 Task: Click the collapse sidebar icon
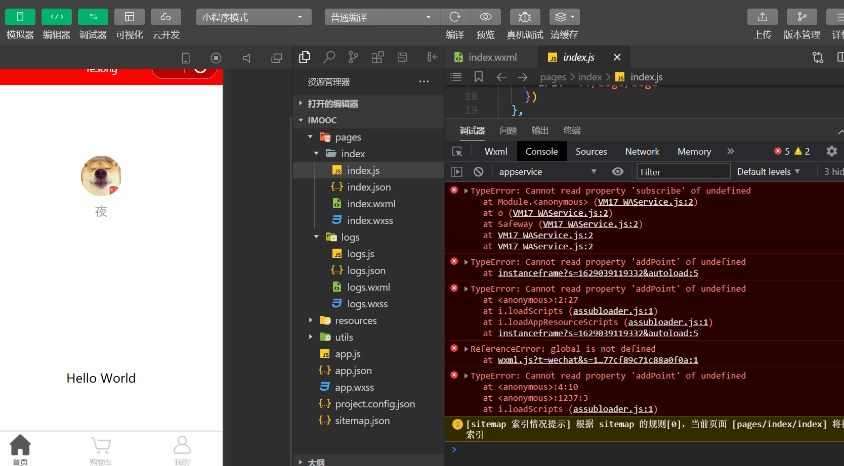pyautogui.click(x=432, y=57)
